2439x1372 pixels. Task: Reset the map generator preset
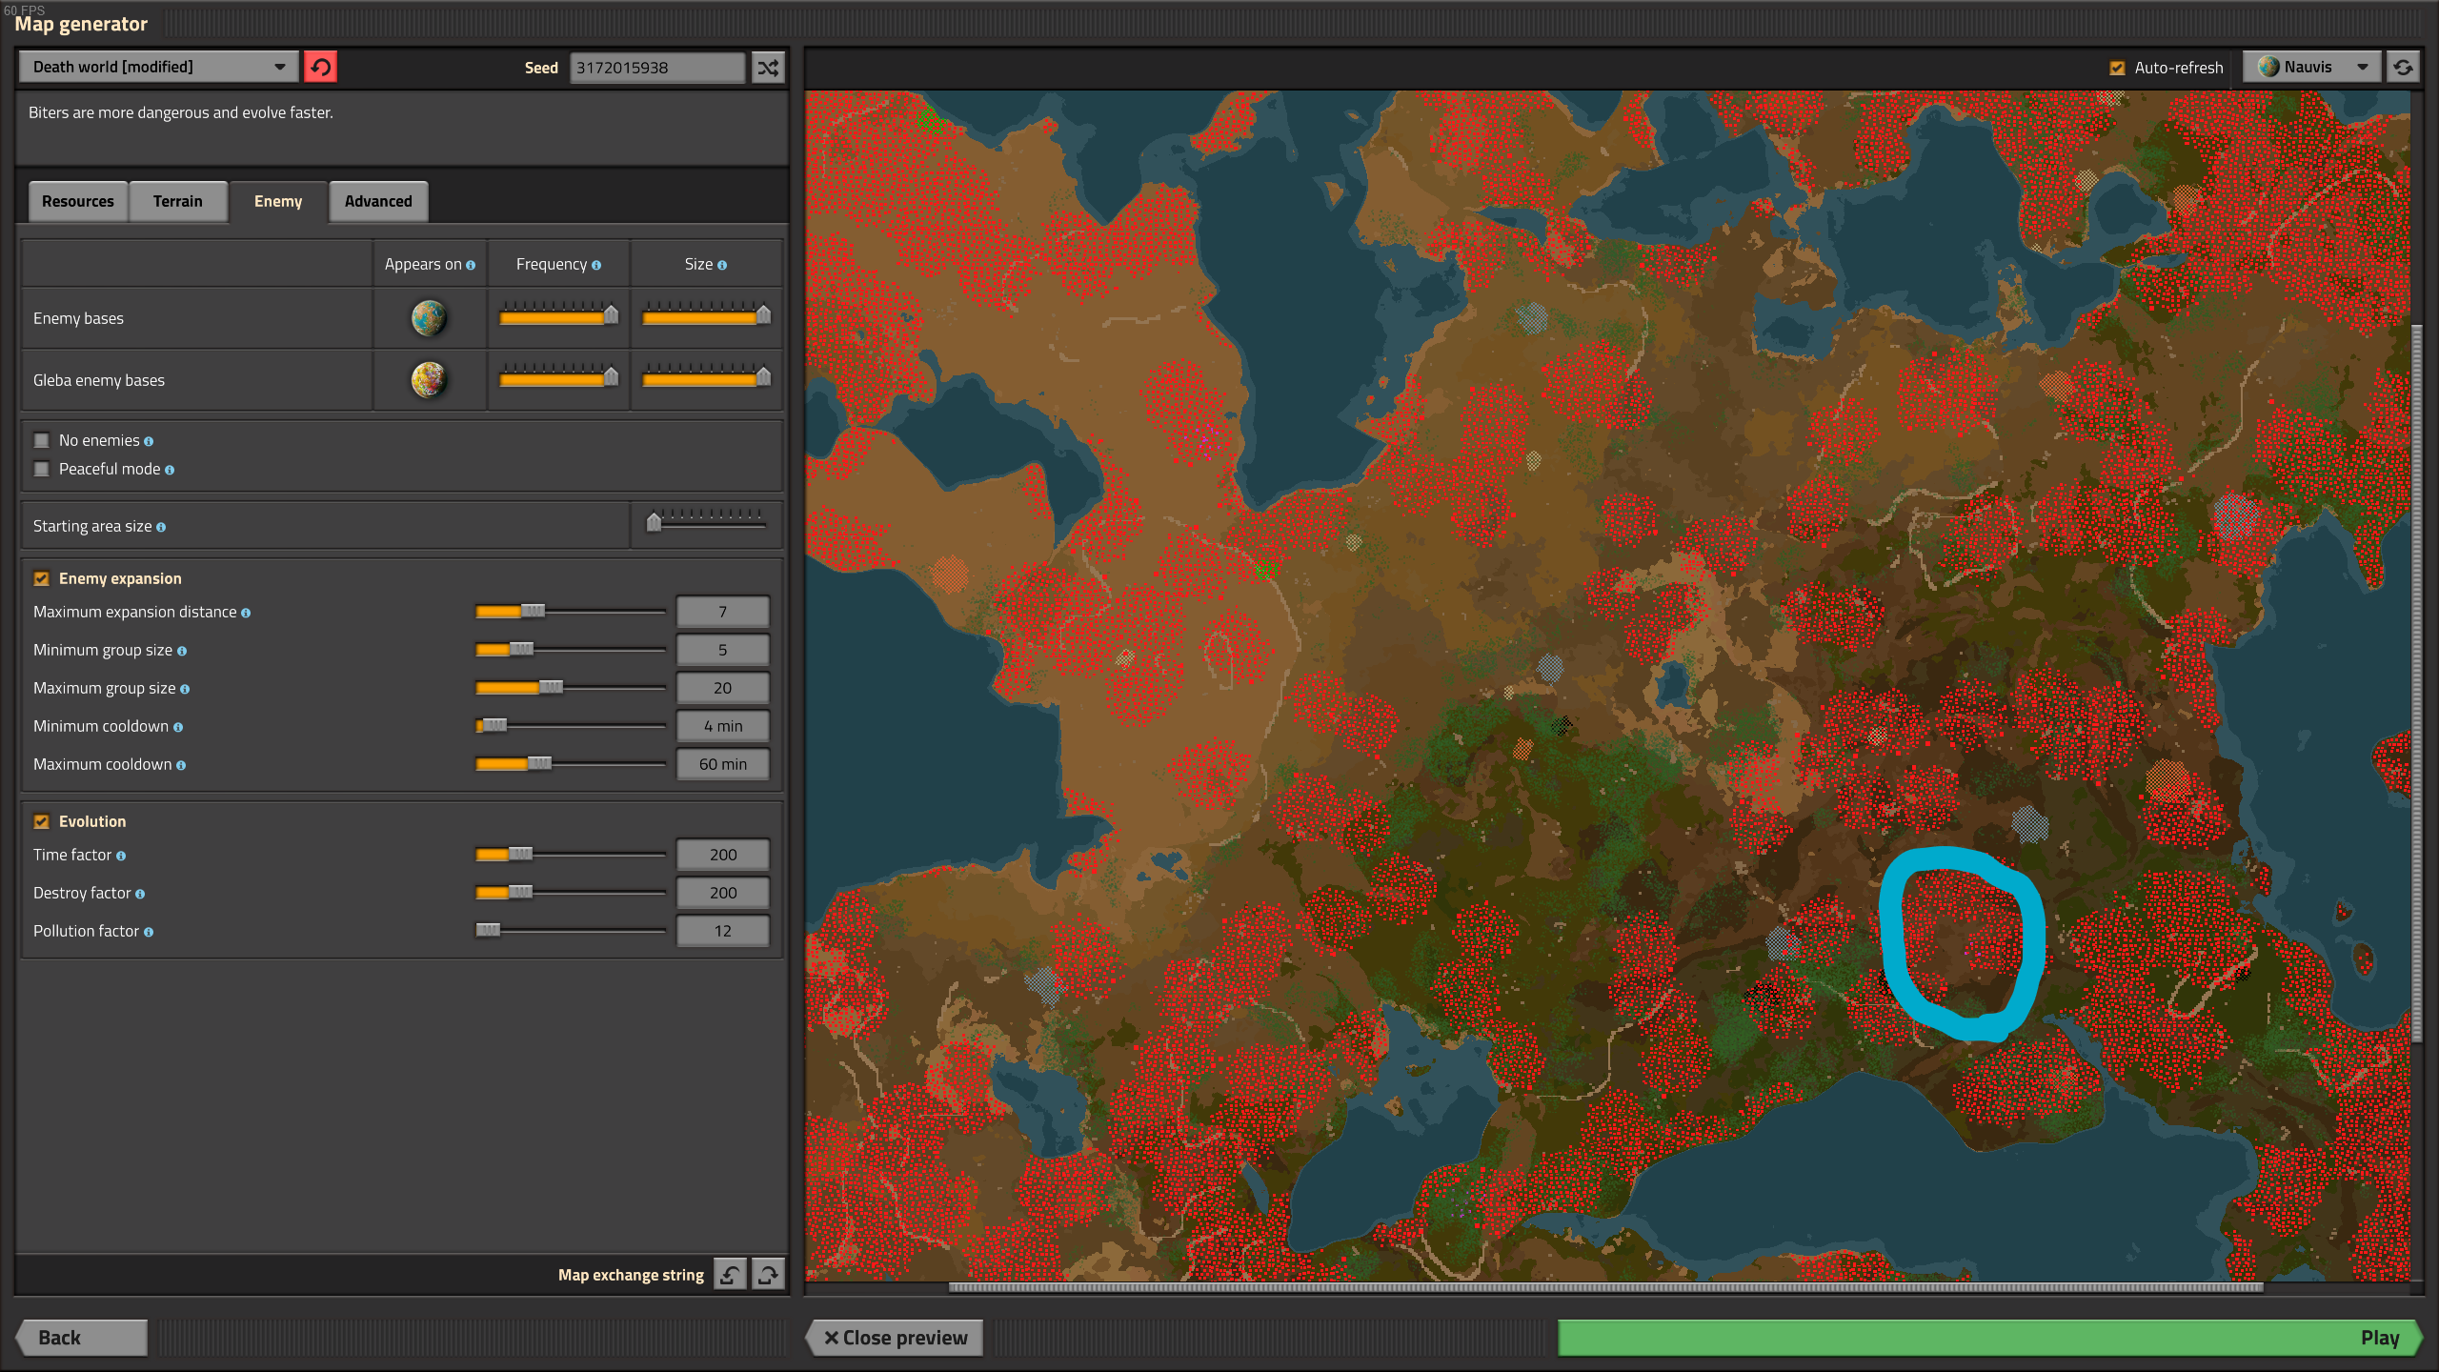pos(320,67)
